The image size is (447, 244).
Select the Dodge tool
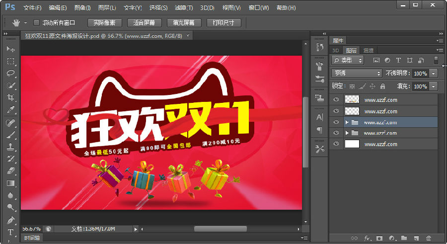(x=10, y=207)
